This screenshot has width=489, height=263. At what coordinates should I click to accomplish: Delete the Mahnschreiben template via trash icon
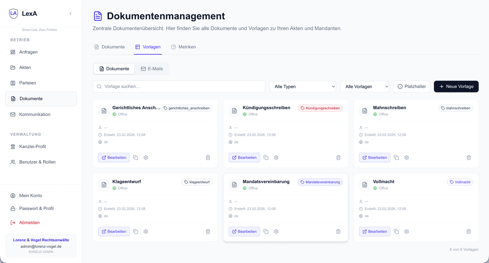click(x=469, y=157)
